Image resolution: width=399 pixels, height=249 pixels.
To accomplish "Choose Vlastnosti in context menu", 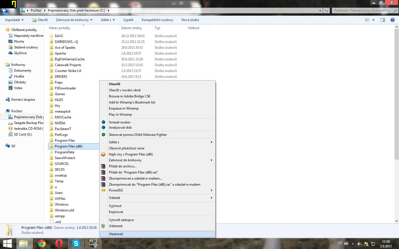I will (x=157, y=234).
